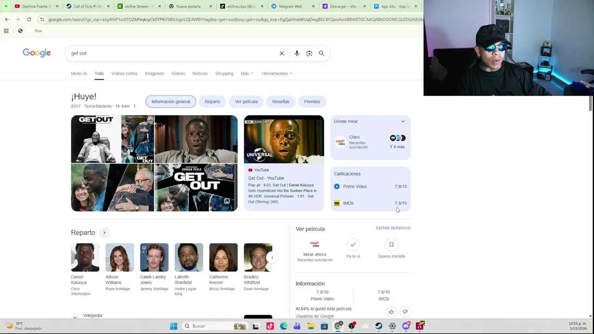The height and width of the screenshot is (334, 594).
Task: Open Microsoft Edge from taskbar
Action: click(x=284, y=326)
